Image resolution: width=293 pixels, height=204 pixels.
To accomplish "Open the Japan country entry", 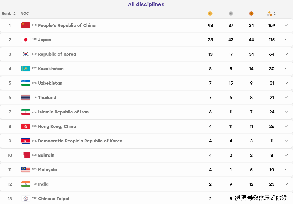I will click(x=45, y=40).
